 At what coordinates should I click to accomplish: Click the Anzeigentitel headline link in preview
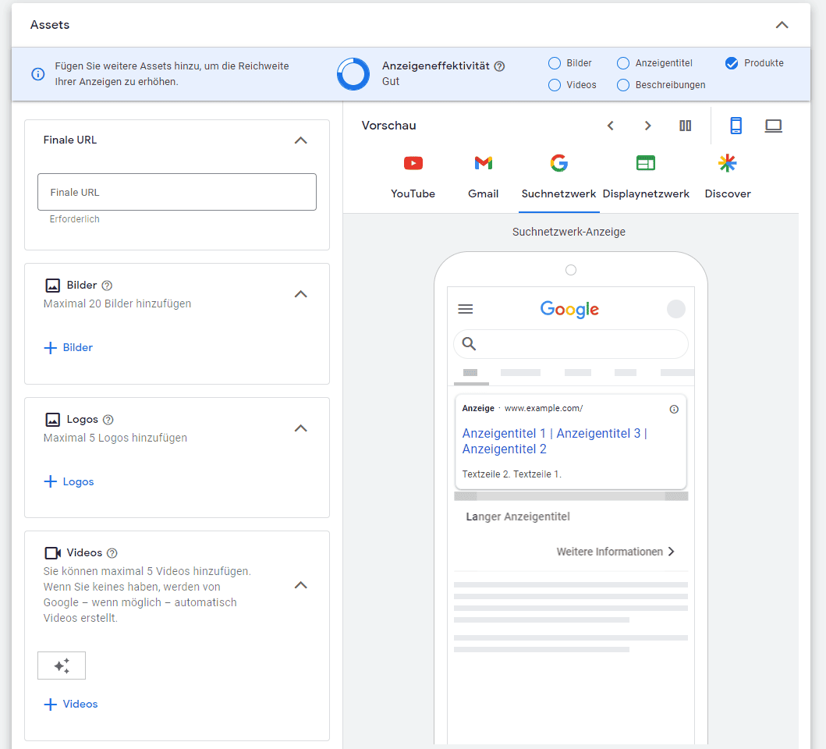pos(555,441)
